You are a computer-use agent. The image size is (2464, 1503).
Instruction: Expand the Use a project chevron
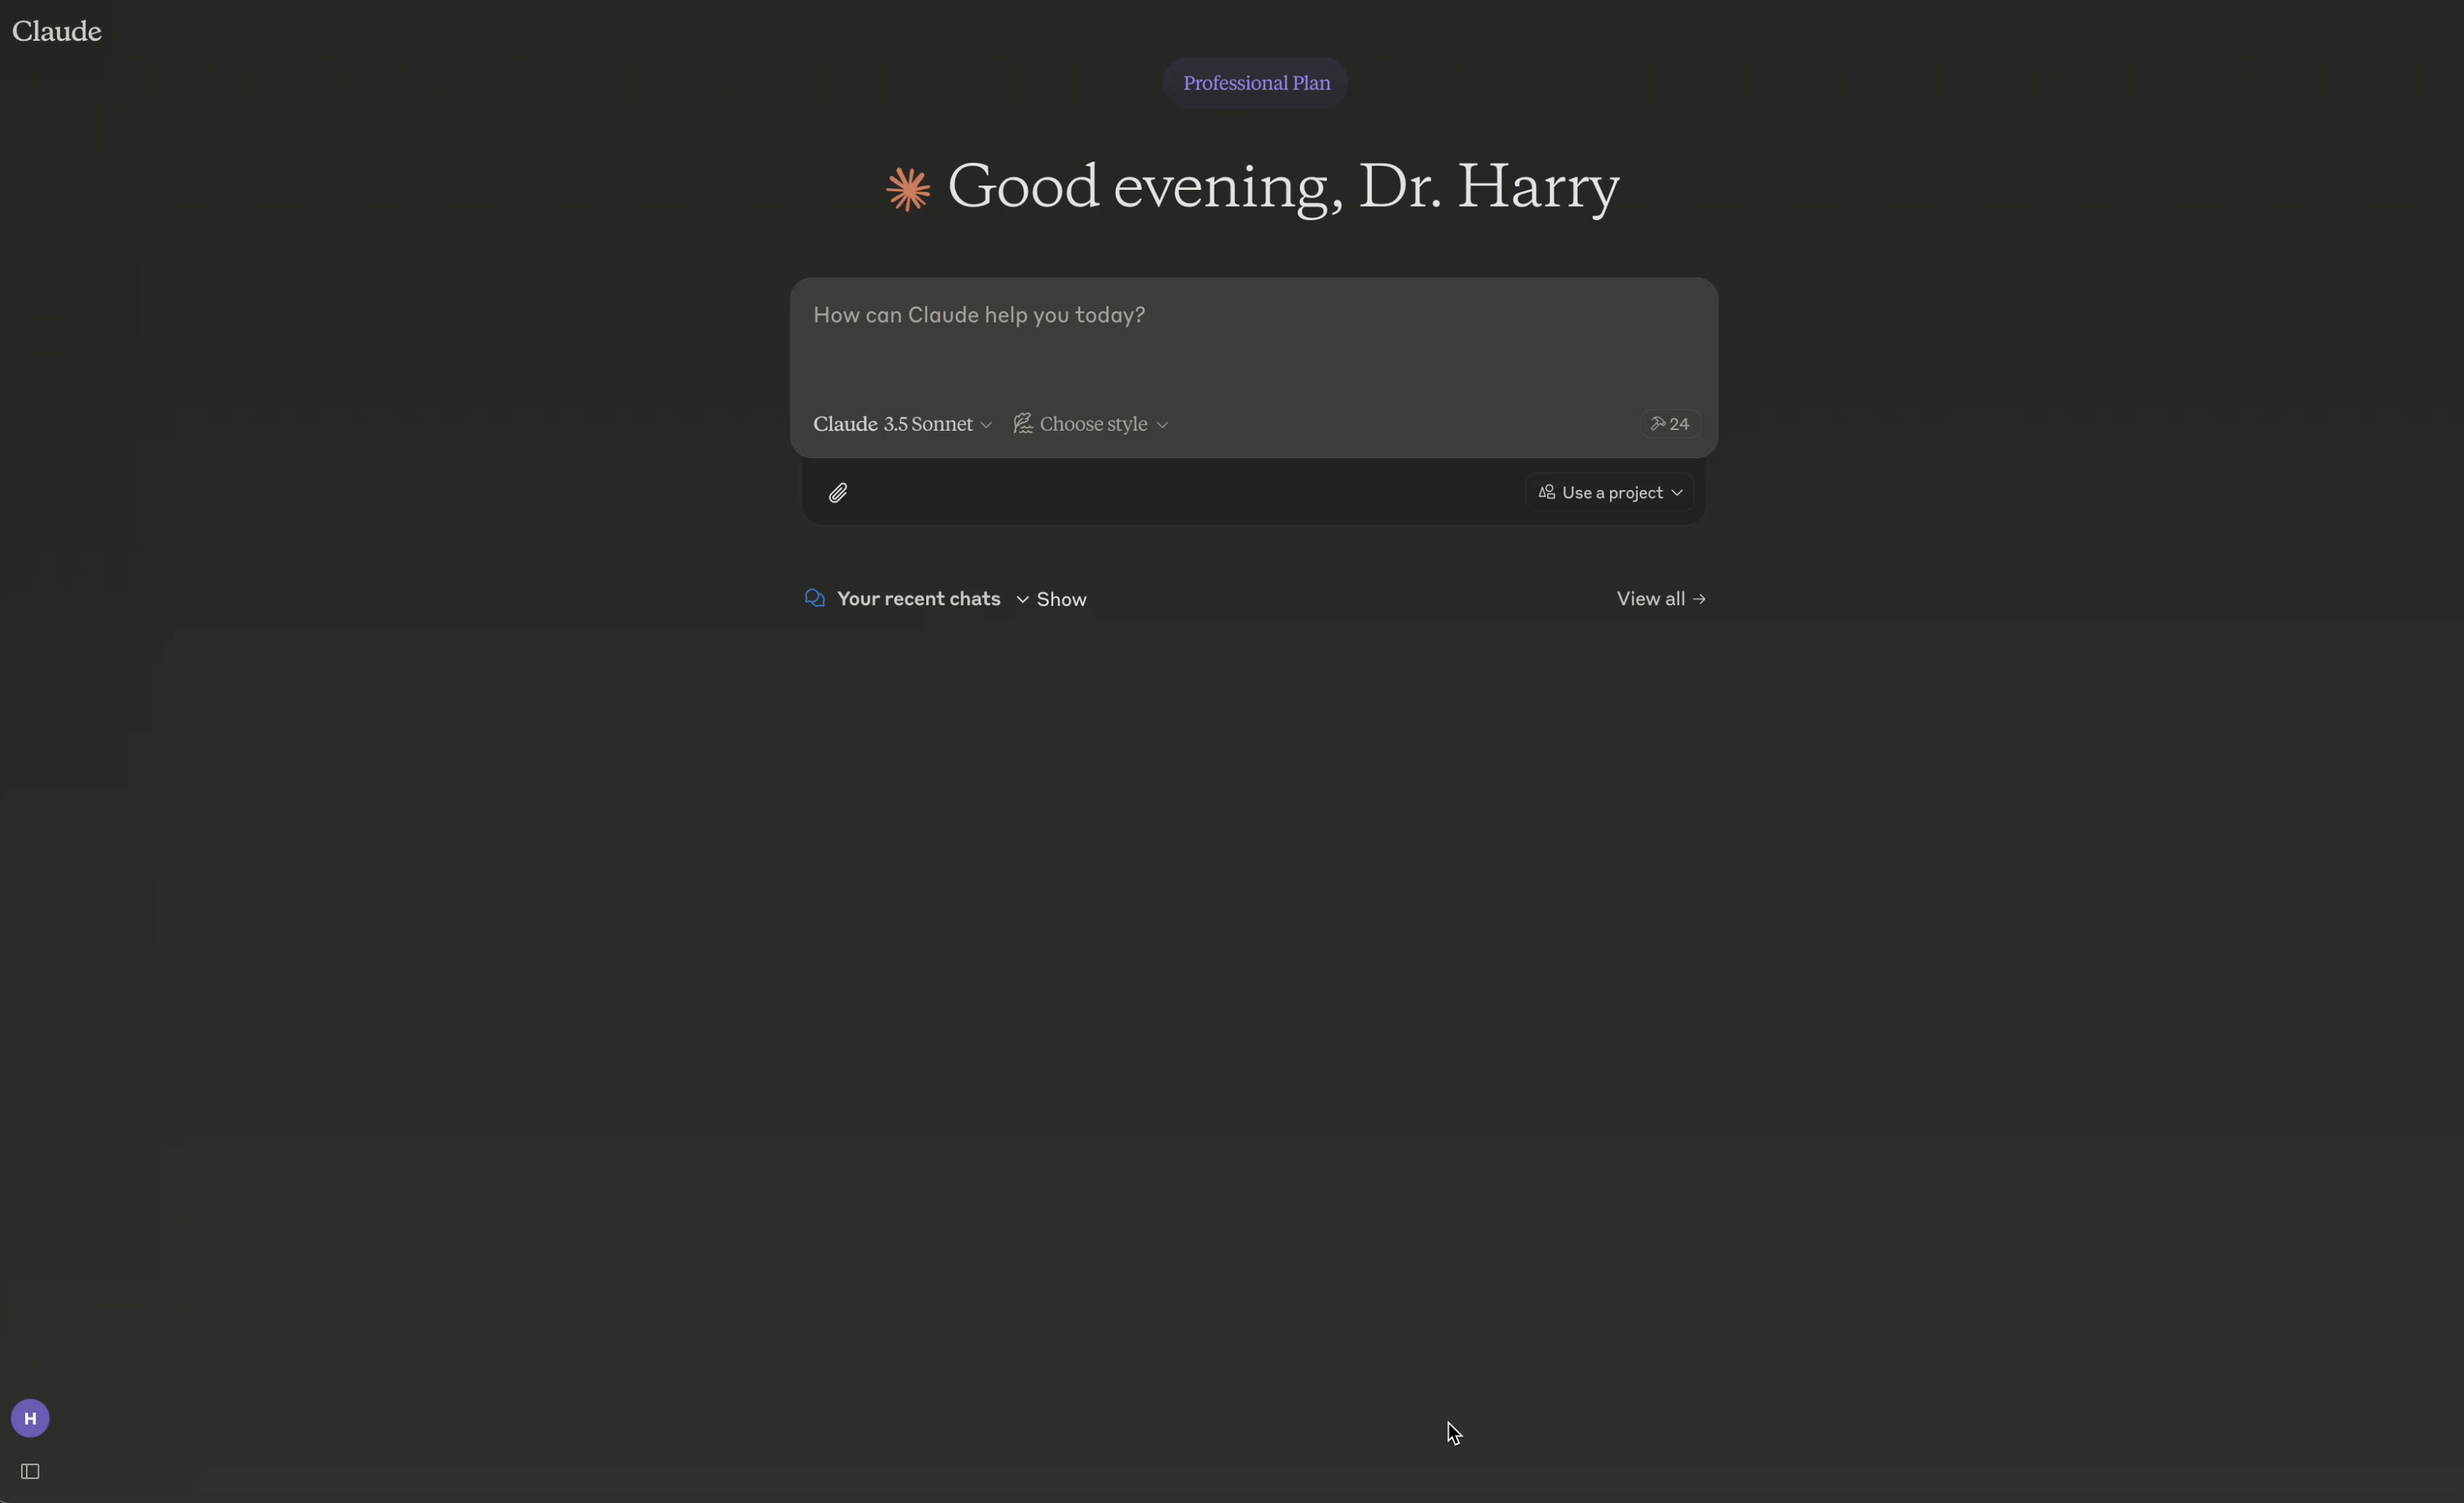click(x=1677, y=493)
